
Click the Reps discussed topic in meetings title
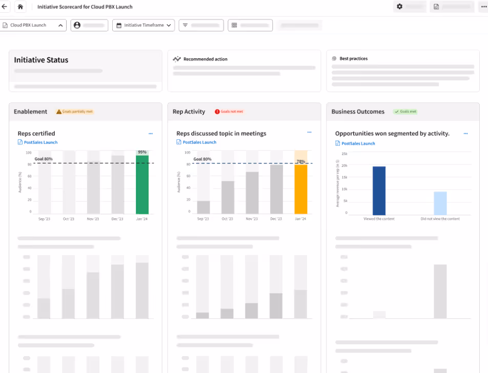pyautogui.click(x=221, y=133)
